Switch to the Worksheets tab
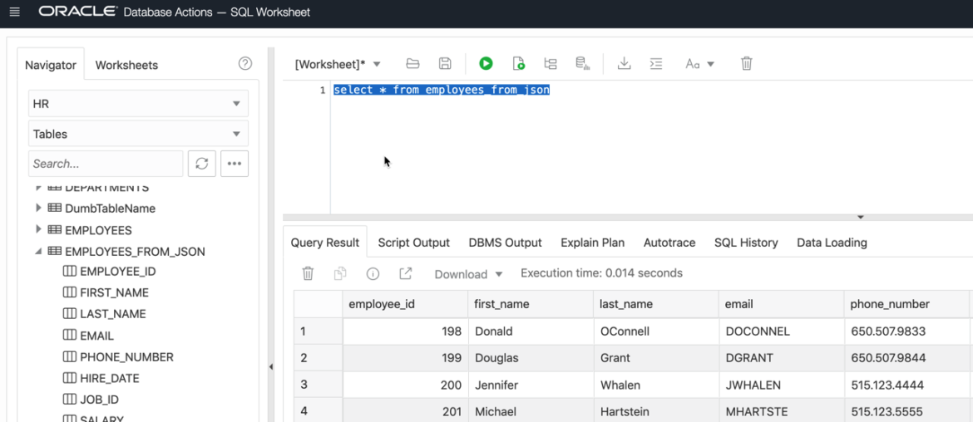Image resolution: width=973 pixels, height=422 pixels. (126, 65)
